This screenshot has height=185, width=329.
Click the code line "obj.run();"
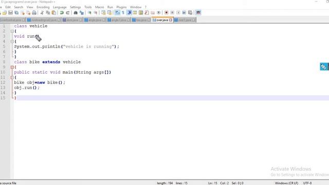pos(27,88)
